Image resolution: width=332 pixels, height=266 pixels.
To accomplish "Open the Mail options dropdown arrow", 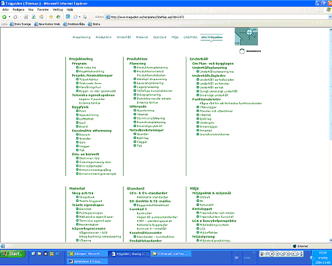I will click(x=80, y=17).
